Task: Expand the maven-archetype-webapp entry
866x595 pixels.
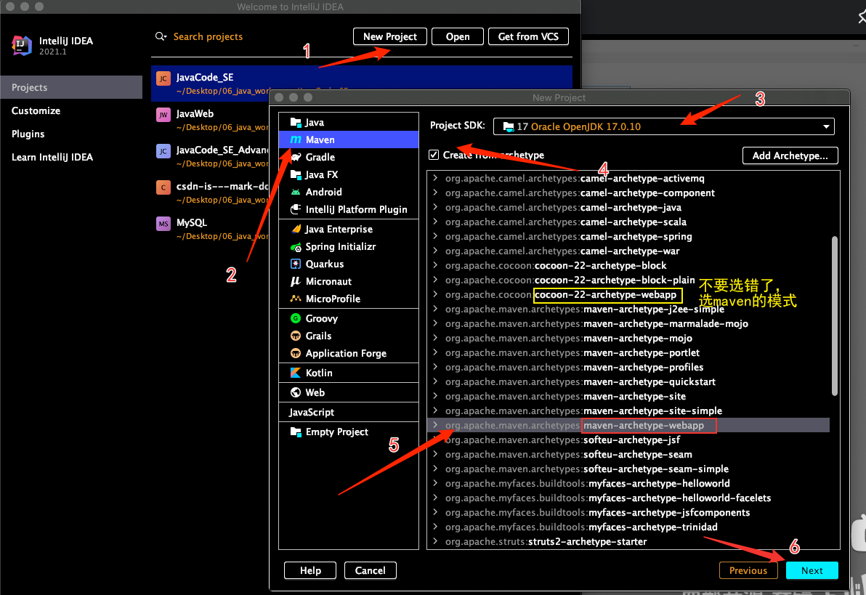Action: pyautogui.click(x=435, y=425)
